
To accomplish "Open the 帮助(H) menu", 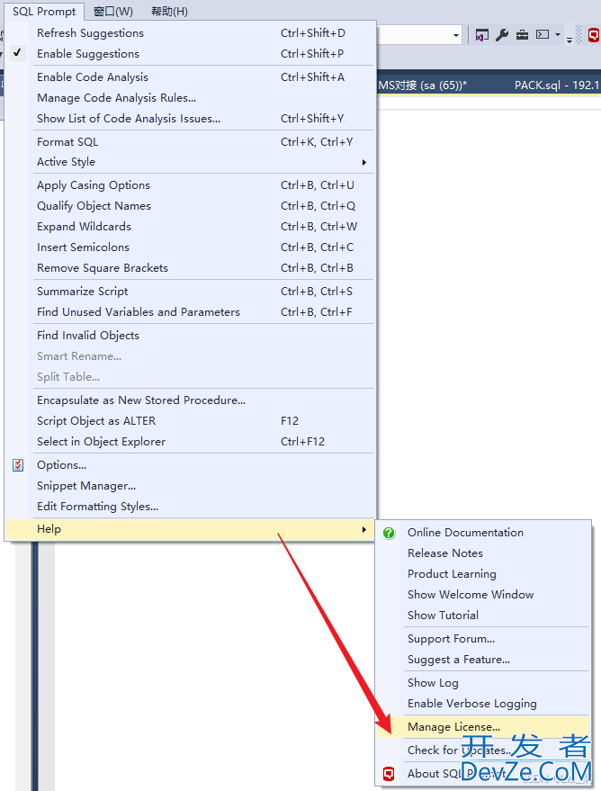I will (169, 11).
